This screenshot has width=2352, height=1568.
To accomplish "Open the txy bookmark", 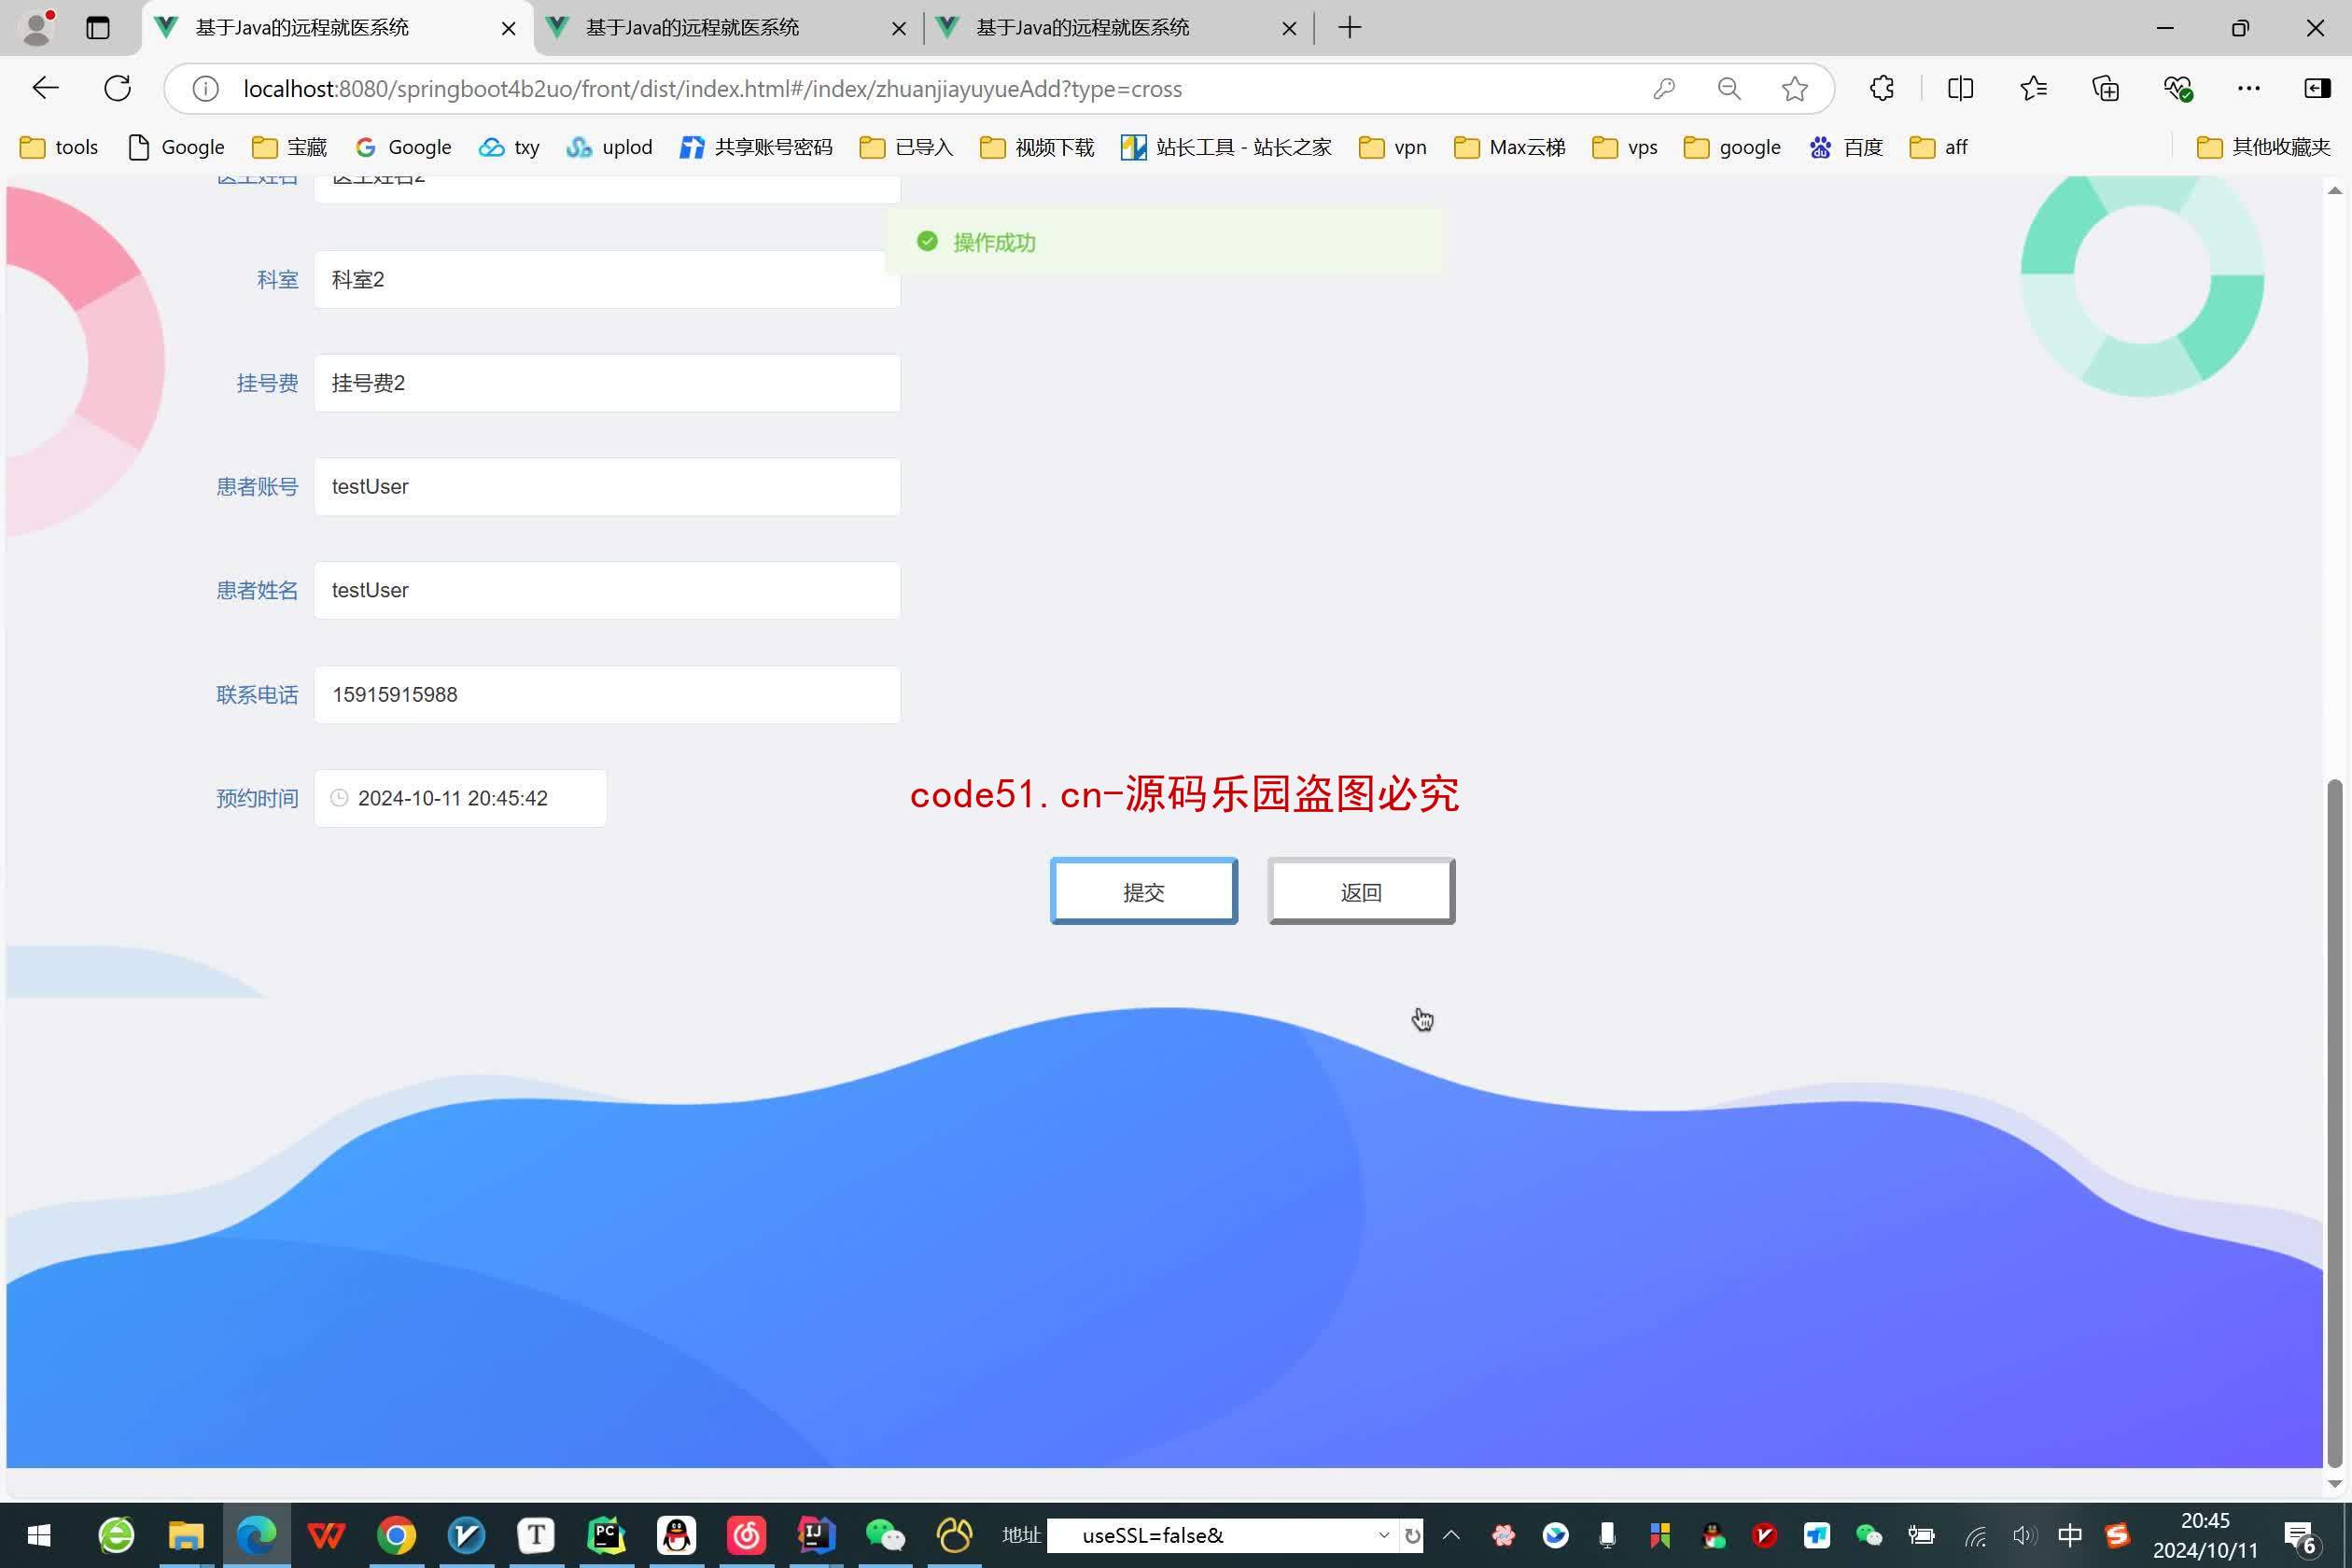I will (x=509, y=147).
